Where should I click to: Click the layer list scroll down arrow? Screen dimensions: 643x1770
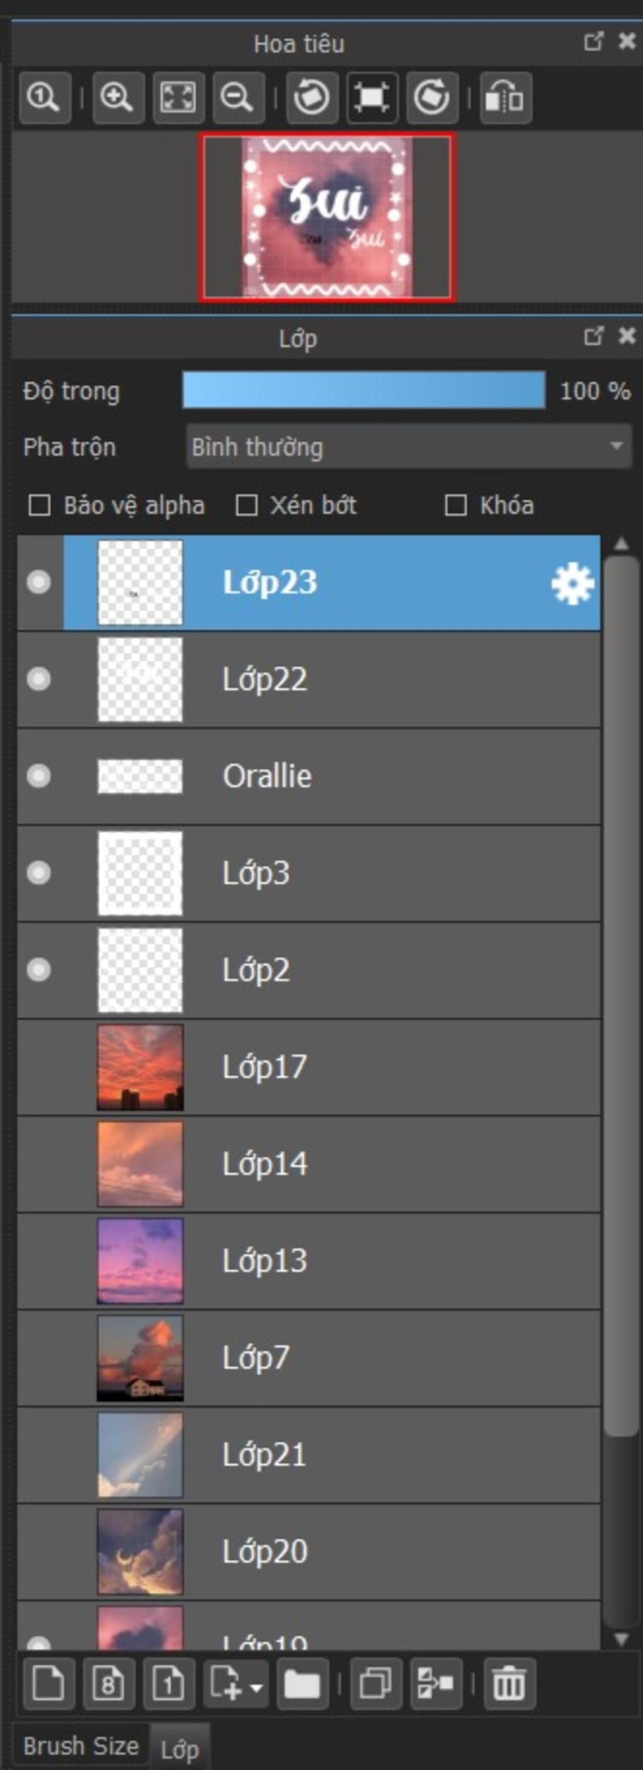pos(621,1639)
